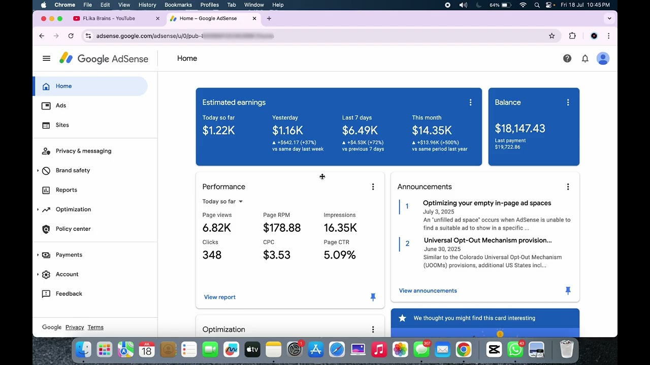Toggle the pin on the Announcements card

tap(568, 290)
